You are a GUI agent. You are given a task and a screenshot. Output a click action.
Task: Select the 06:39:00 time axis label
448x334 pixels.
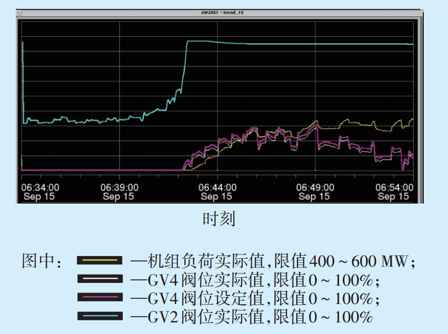pyautogui.click(x=120, y=187)
